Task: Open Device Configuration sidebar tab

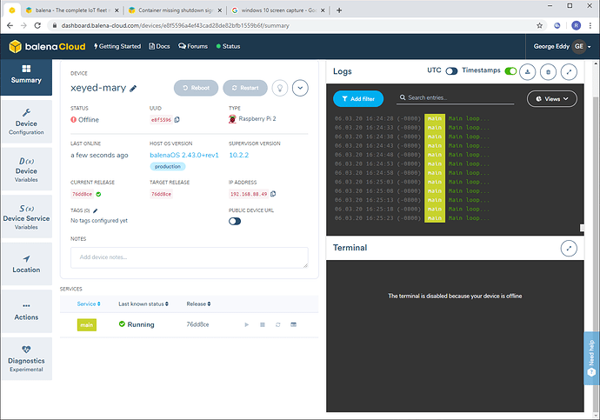Action: coord(26,122)
